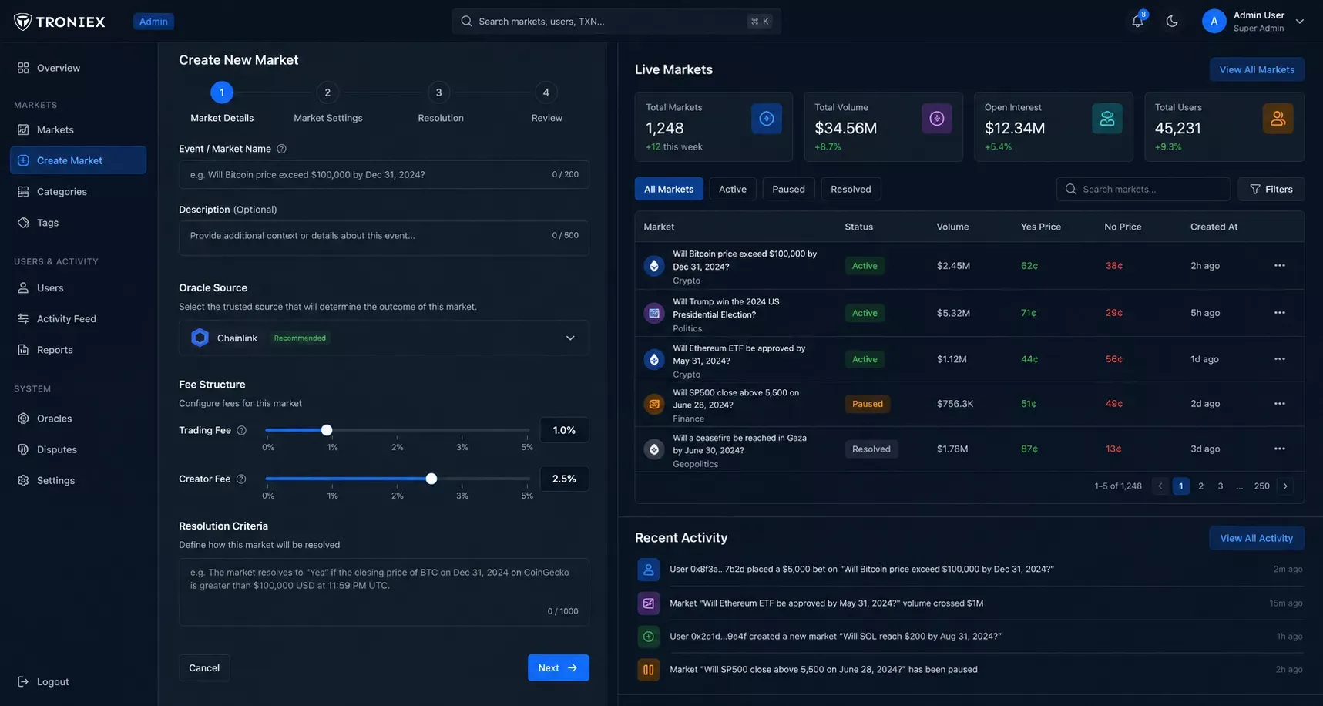Log out via the Logout item
Screen dimensions: 1323x706
44,681
